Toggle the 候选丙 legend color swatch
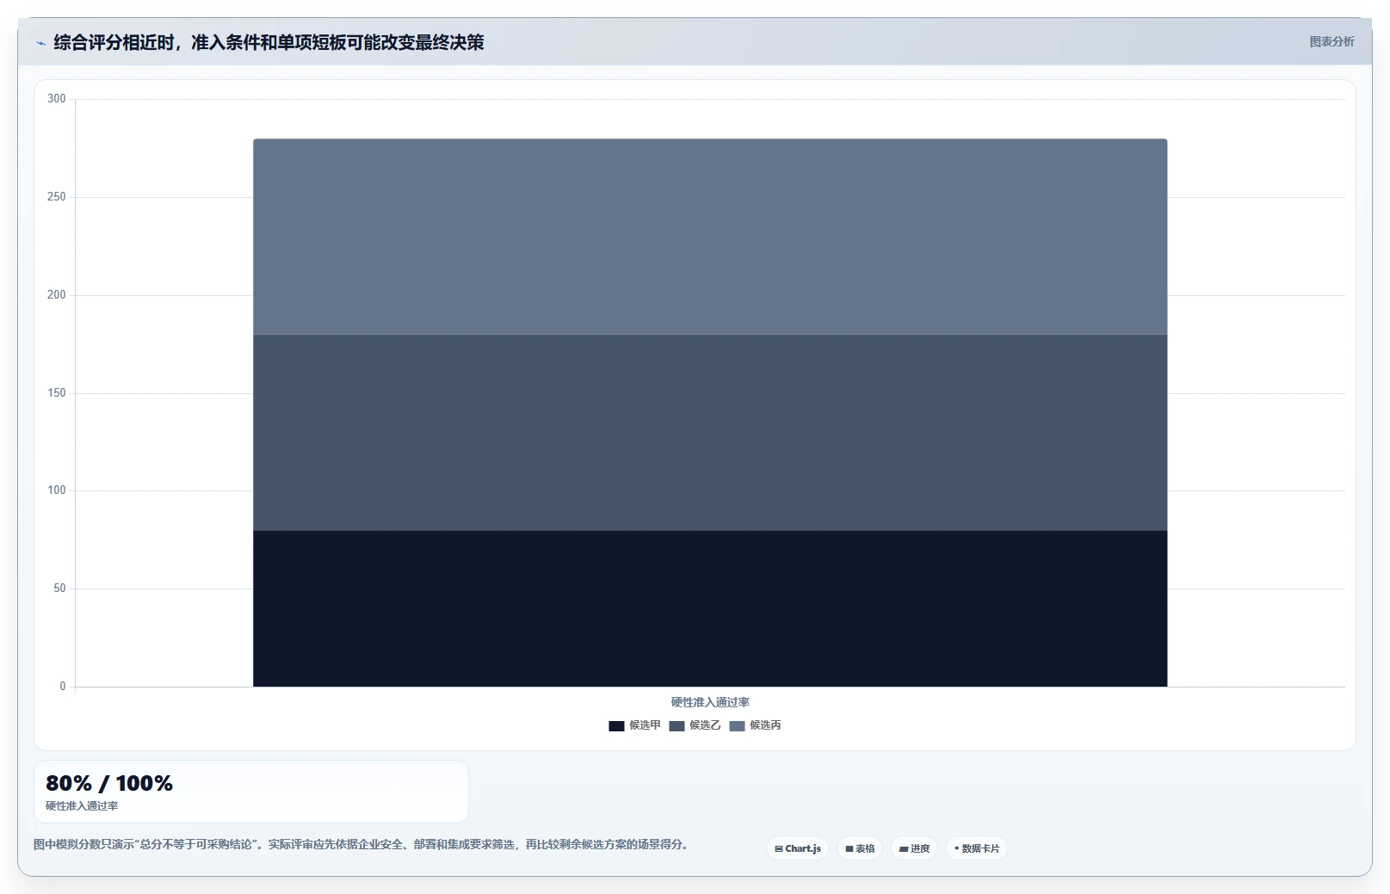Image resolution: width=1390 pixels, height=894 pixels. pos(737,725)
